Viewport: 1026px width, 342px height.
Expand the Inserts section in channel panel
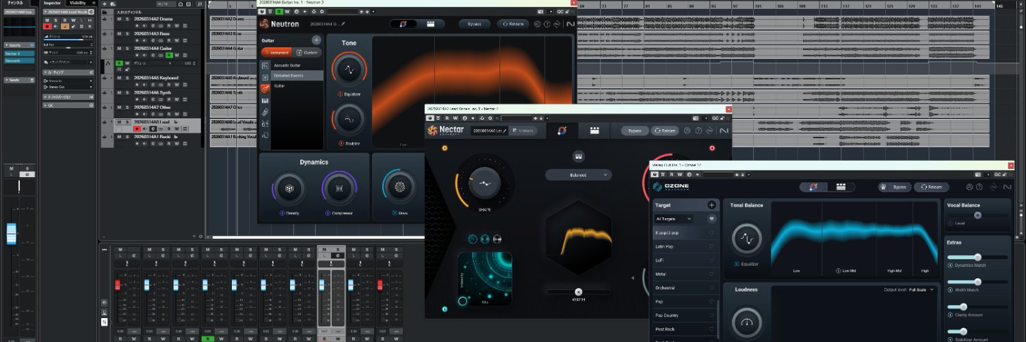pos(20,44)
